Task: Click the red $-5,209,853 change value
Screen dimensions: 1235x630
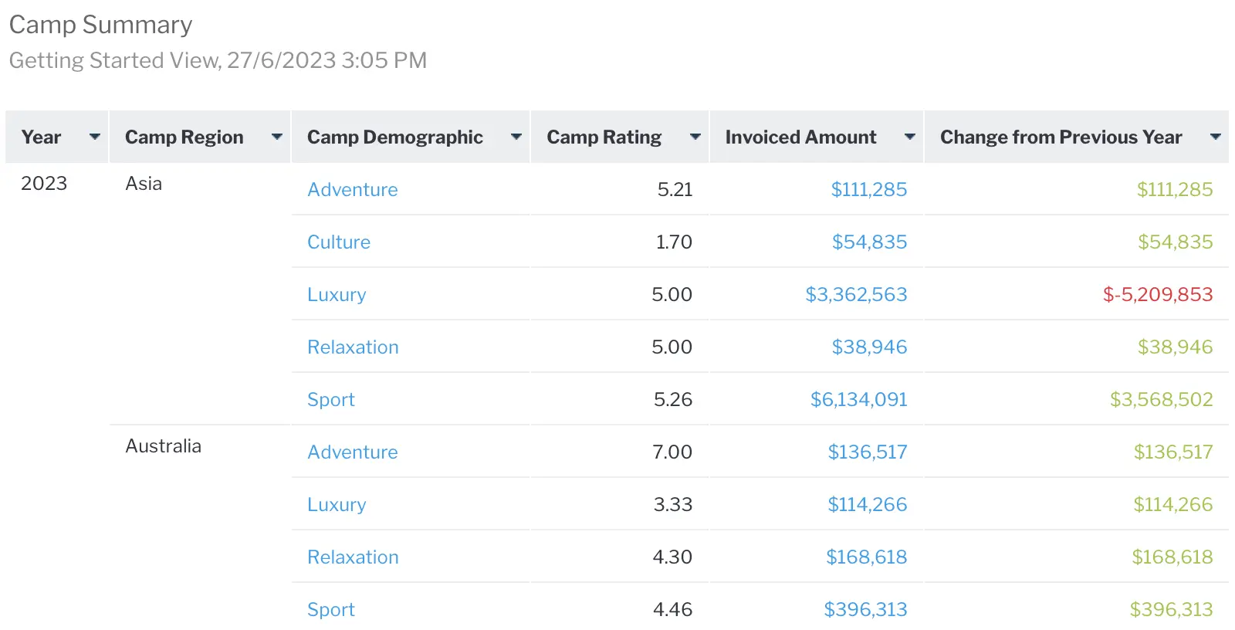Action: coord(1157,294)
